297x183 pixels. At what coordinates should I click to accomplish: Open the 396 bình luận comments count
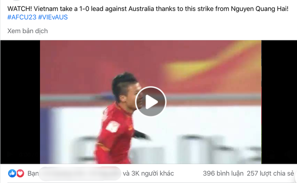click(223, 174)
